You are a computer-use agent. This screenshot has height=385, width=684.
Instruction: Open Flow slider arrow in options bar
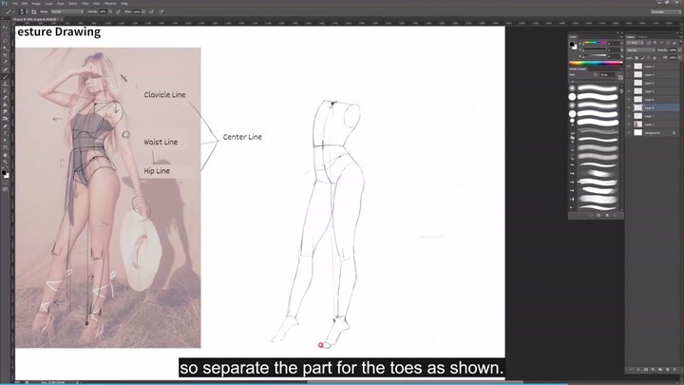pyautogui.click(x=143, y=11)
